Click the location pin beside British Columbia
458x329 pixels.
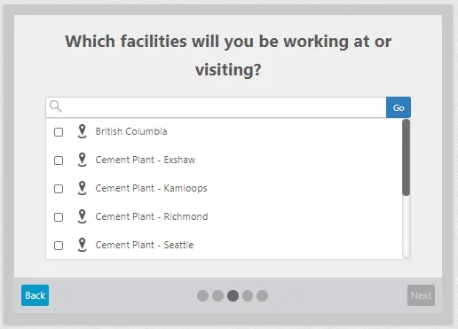click(82, 131)
